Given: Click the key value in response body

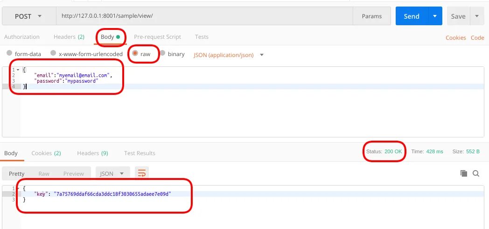Looking at the screenshot, I should 112,194.
